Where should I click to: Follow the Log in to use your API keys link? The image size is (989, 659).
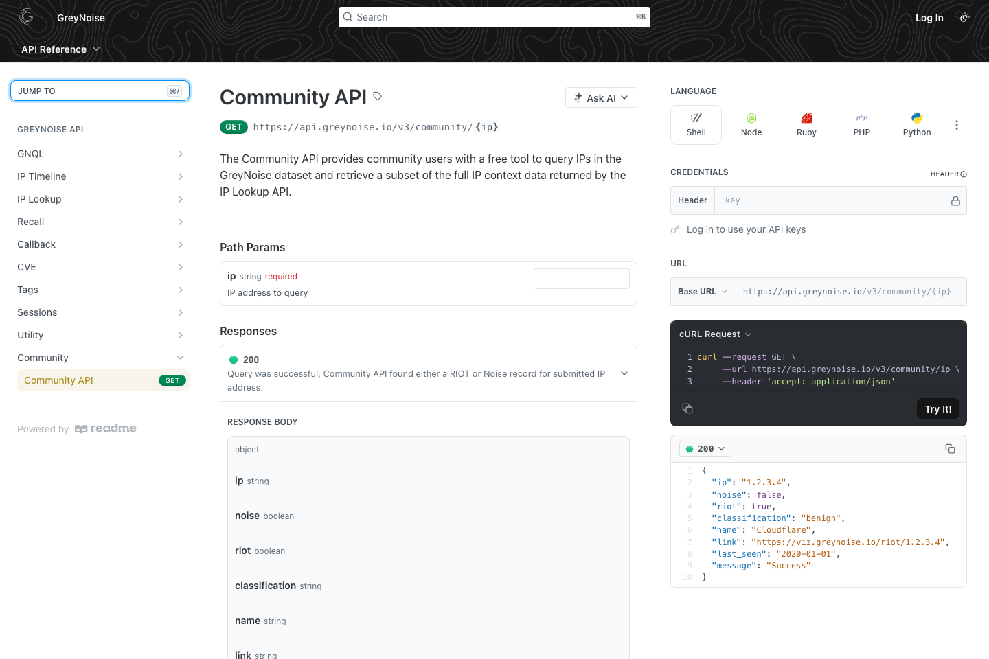(746, 229)
